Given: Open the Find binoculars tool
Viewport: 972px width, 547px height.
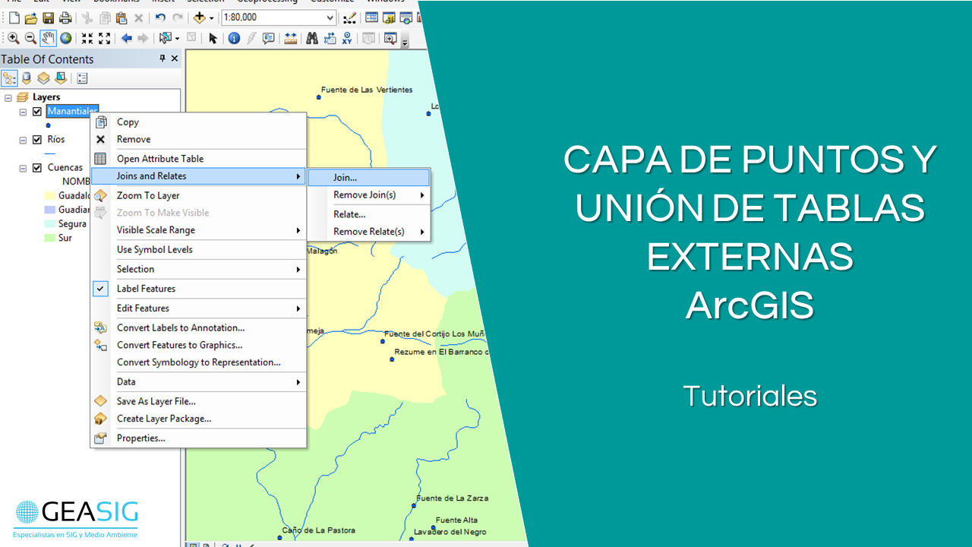Looking at the screenshot, I should click(312, 38).
